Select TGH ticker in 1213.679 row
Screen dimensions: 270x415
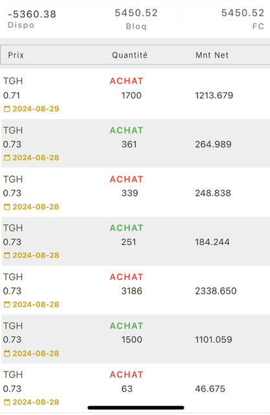click(13, 81)
